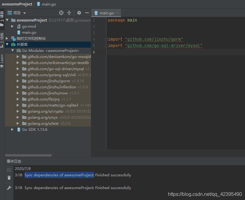Click the horizontal scrollbar below project tree
This screenshot has height=200, width=245.
tap(28, 155)
